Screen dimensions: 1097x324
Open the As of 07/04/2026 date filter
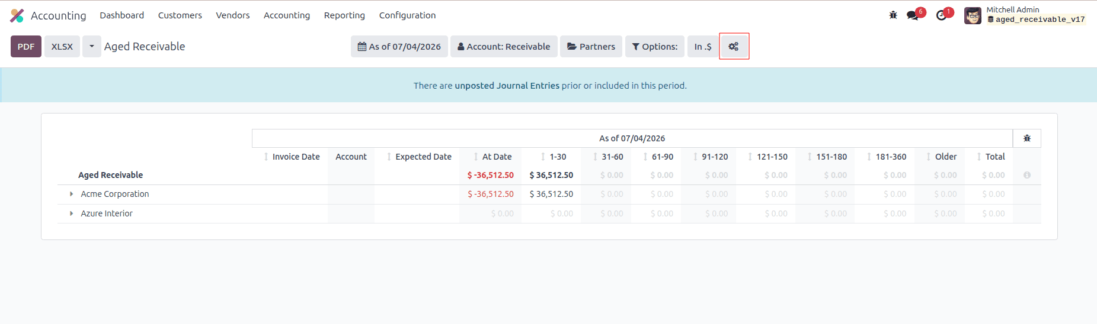coord(399,46)
